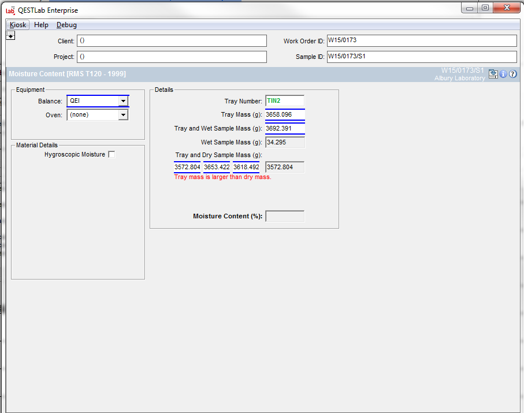Screen dimensions: 524x413
Task: Open the Help menu
Action: [x=41, y=25]
